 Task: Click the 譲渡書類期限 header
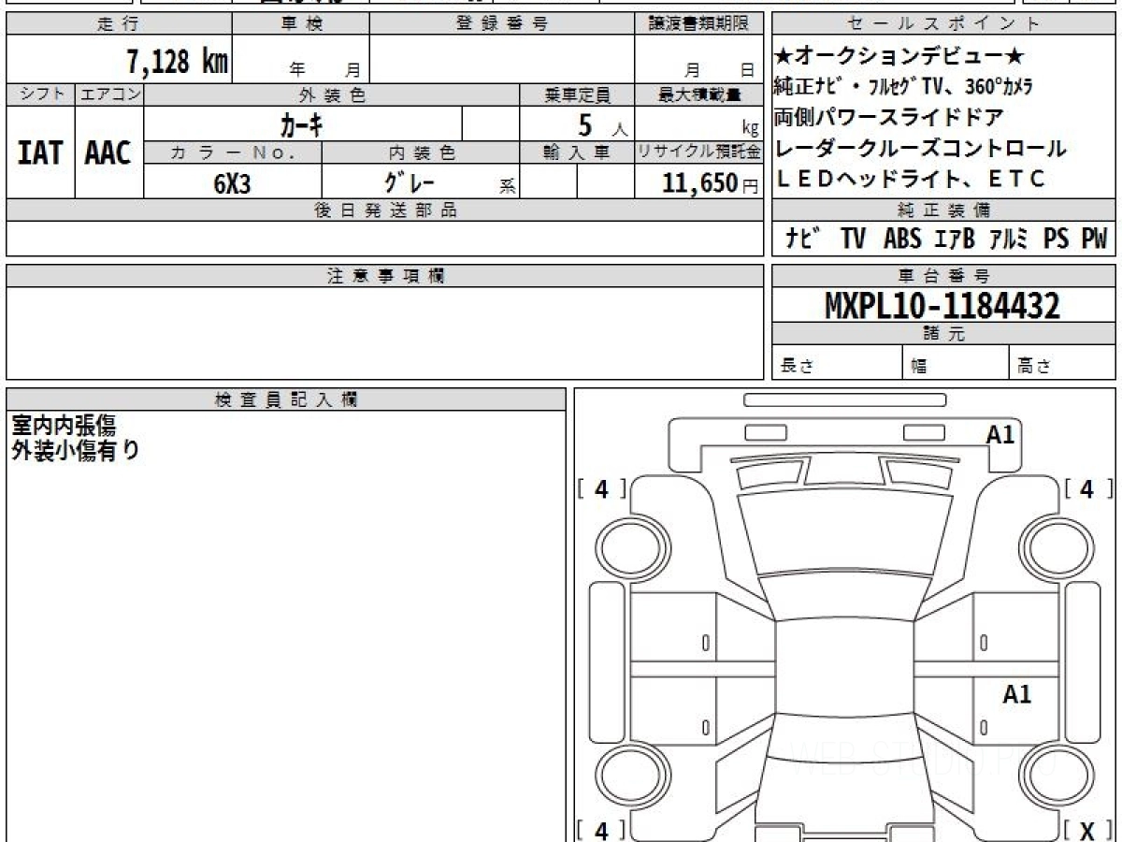pos(698,24)
